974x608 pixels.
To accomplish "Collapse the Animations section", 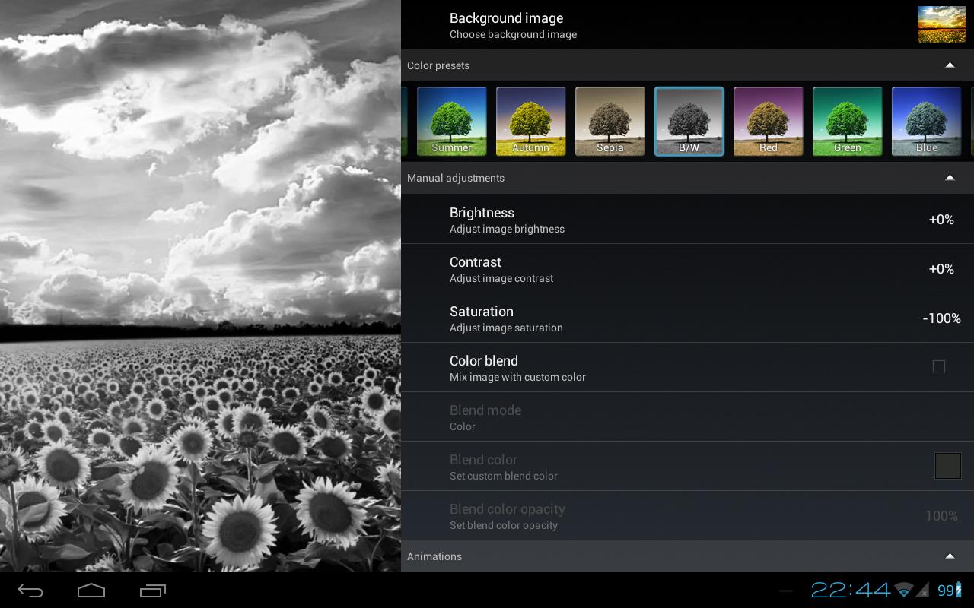I will coord(950,556).
